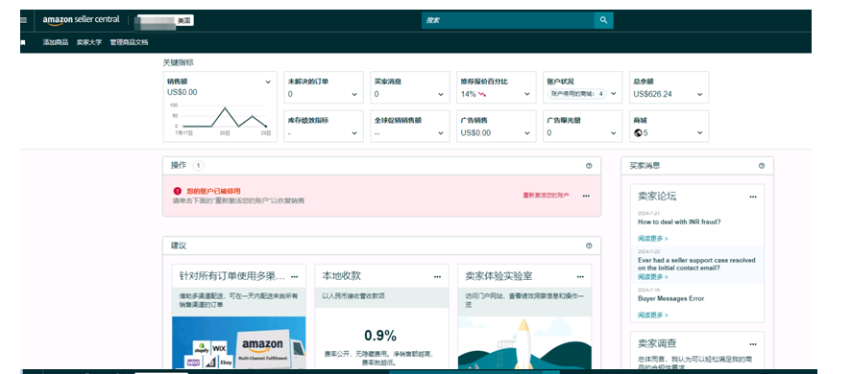The width and height of the screenshot is (851, 374).
Task: Click the 账户停用的商城 status badge
Action: coord(577,94)
